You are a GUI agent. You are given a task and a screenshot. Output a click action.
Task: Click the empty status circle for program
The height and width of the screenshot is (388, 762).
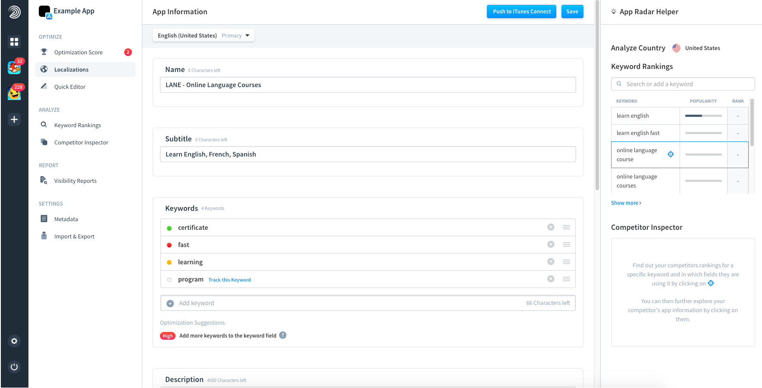click(x=169, y=280)
